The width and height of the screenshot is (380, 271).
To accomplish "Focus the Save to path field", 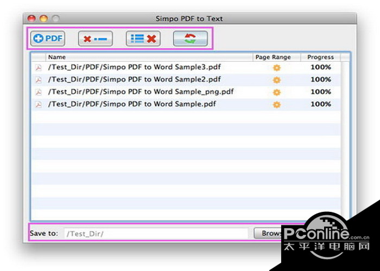I will click(x=156, y=234).
